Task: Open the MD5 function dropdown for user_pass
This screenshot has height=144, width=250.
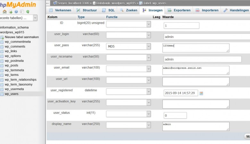Action: pyautogui.click(x=129, y=46)
